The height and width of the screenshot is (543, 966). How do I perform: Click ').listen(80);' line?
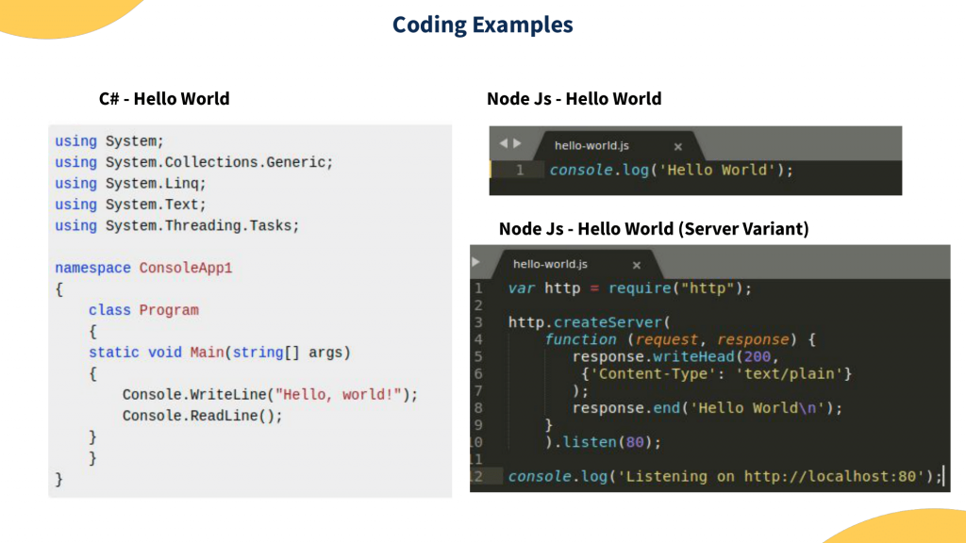(603, 442)
